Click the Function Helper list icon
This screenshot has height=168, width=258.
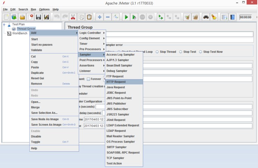[224, 17]
